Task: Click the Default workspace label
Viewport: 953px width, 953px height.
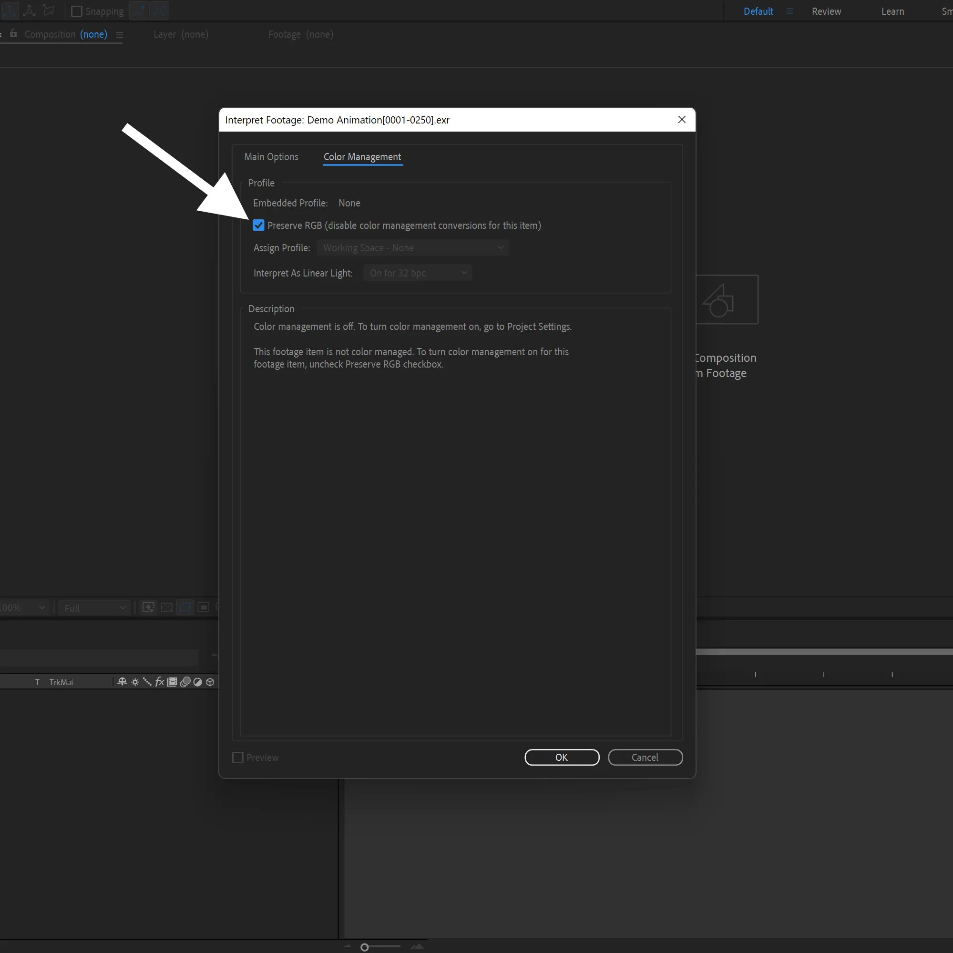Action: pyautogui.click(x=758, y=11)
